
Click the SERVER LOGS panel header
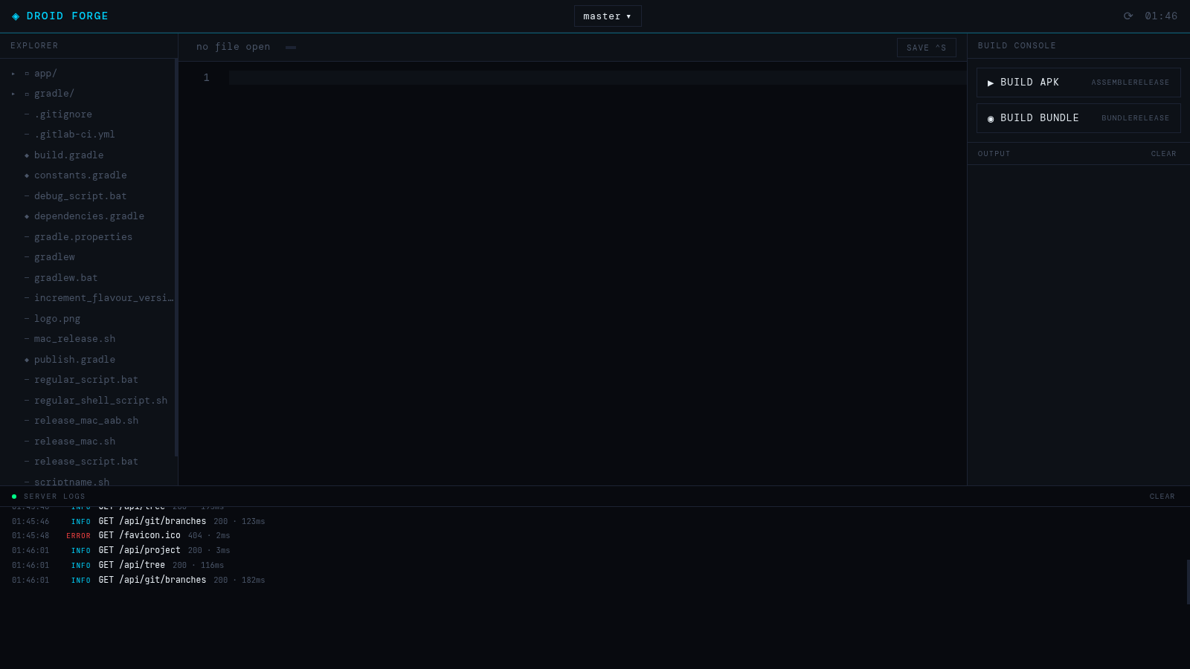[x=55, y=496]
